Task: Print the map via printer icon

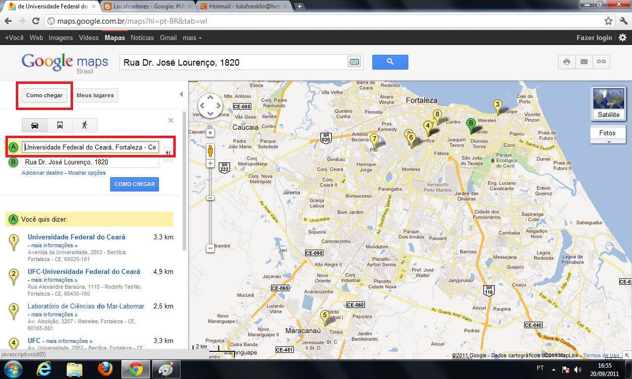Action: (x=567, y=62)
